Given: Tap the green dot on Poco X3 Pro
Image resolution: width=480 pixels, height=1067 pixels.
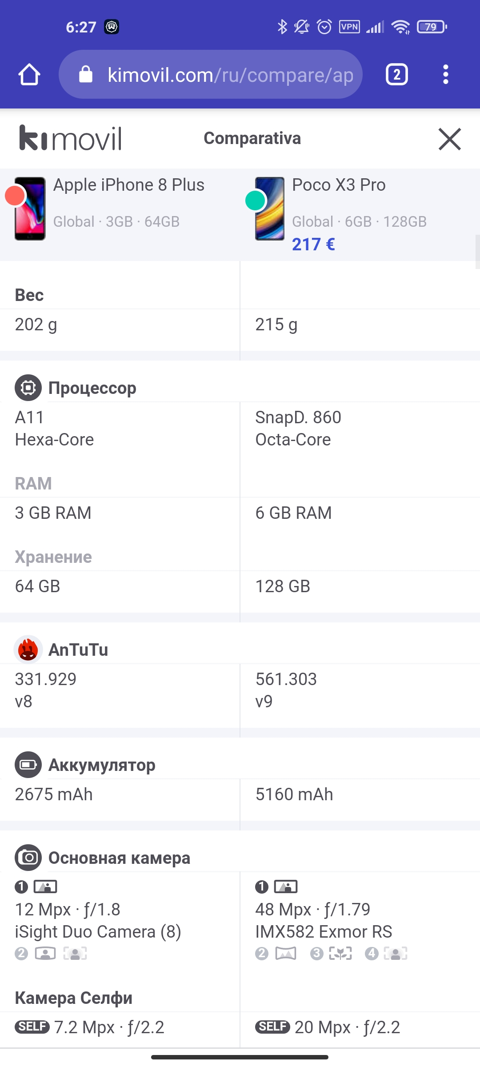Looking at the screenshot, I should pyautogui.click(x=256, y=200).
